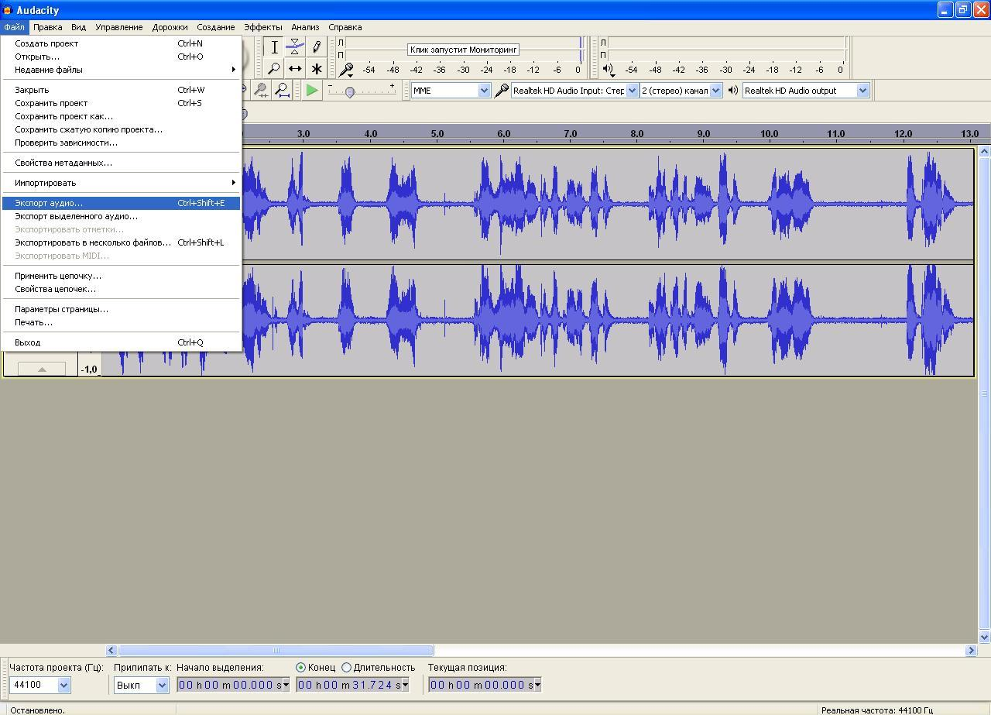This screenshot has width=991, height=715.
Task: Open the Вид menu
Action: pos(78,27)
